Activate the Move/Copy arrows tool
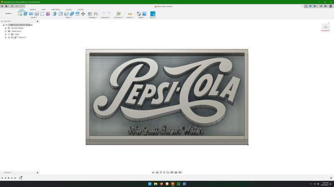 (x=83, y=14)
